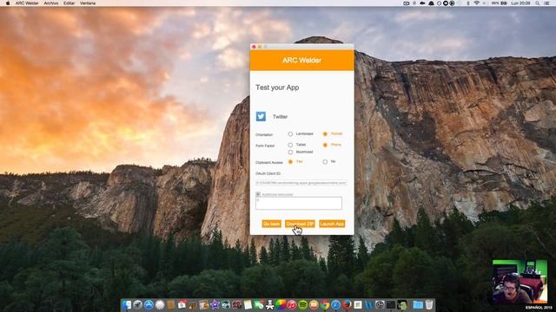Viewport: 556px width, 312px height.
Task: Open the ARC Welder application menu
Action: coord(27,3)
